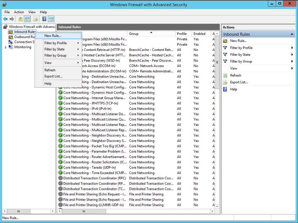Open the Help toolbar icon with question mark

(x=44, y=19)
